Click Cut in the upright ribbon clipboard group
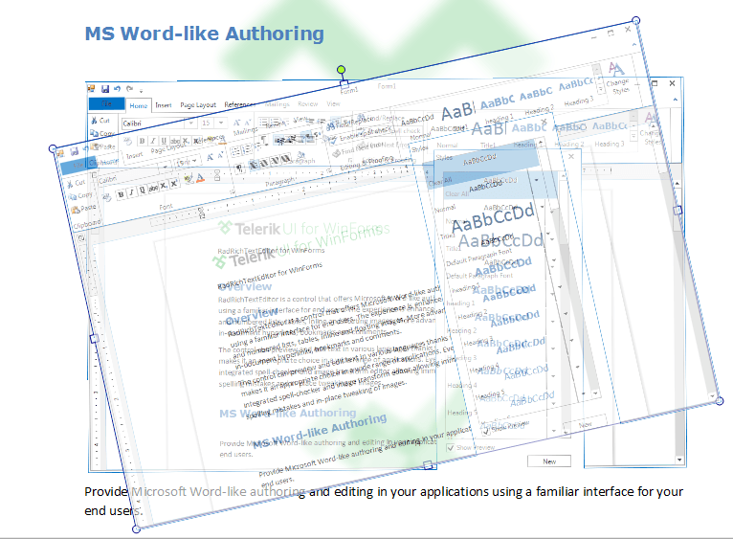 click(100, 121)
